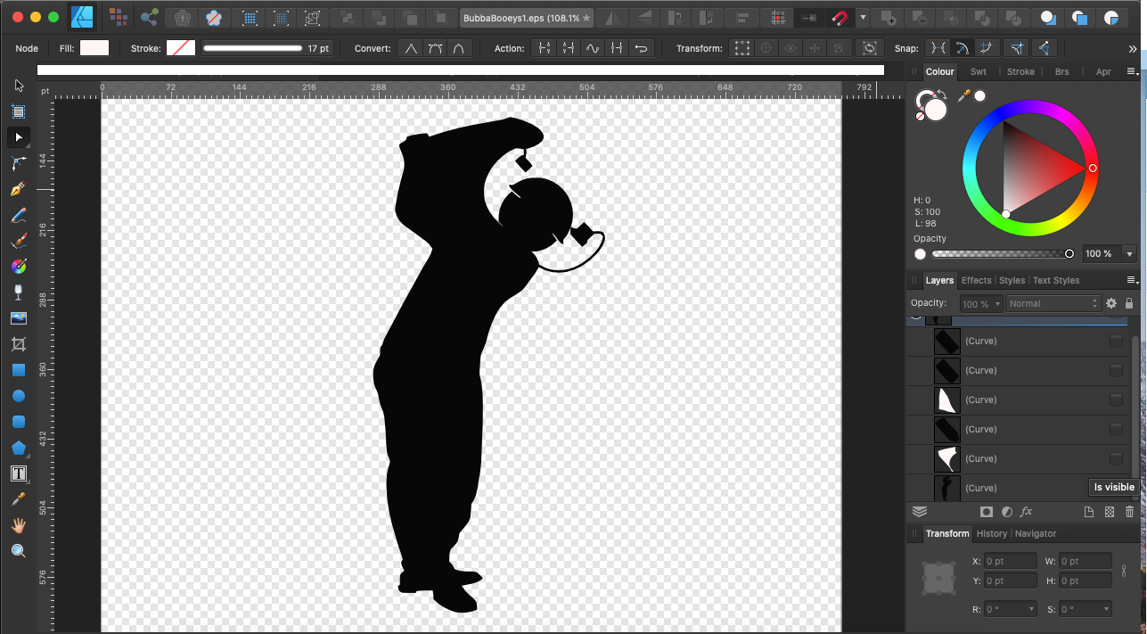This screenshot has height=634, width=1147.
Task: Select the Pen tool
Action: 19,189
